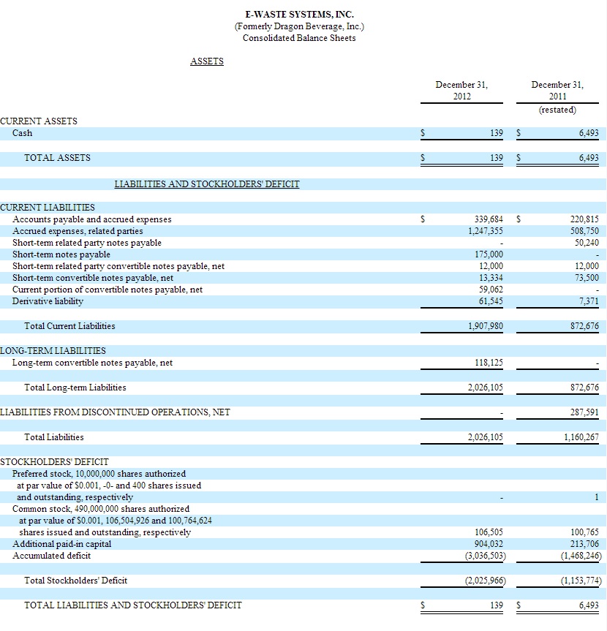Select the "Cash" row label
607x631 pixels.
[22, 133]
